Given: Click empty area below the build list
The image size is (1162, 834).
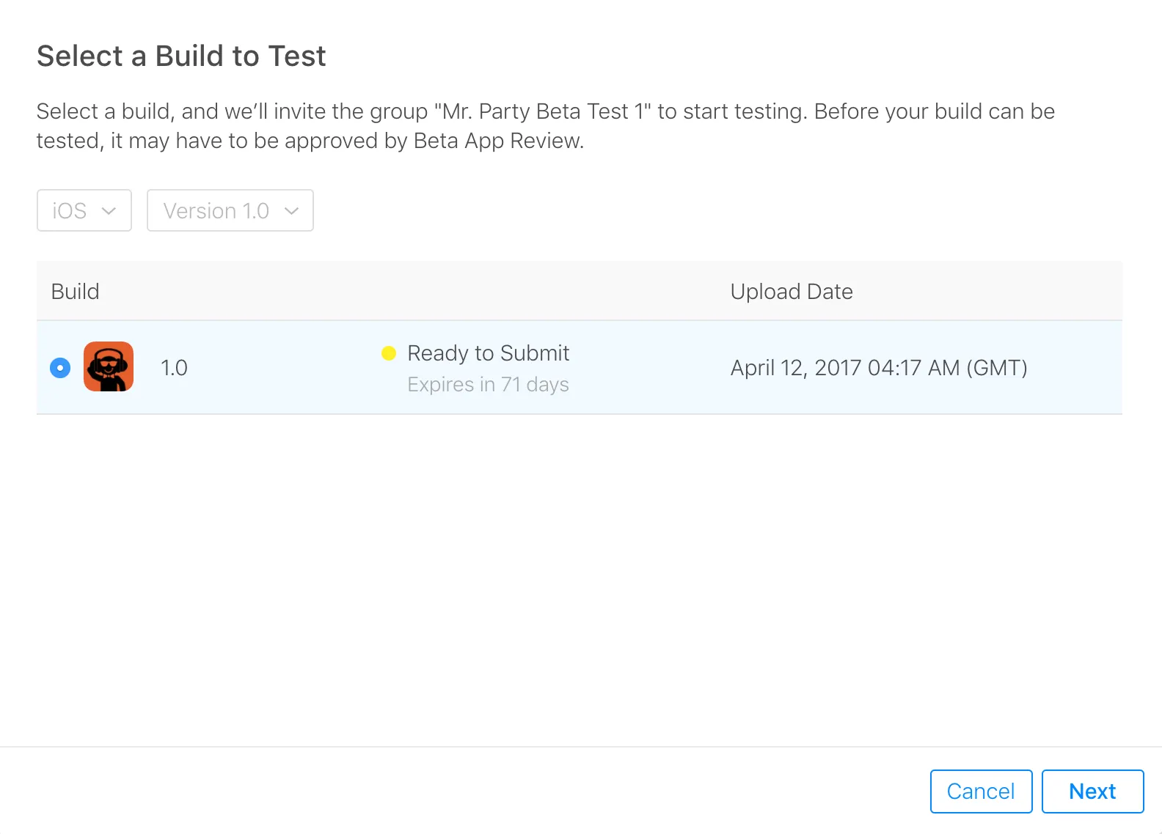Looking at the screenshot, I should (x=580, y=579).
